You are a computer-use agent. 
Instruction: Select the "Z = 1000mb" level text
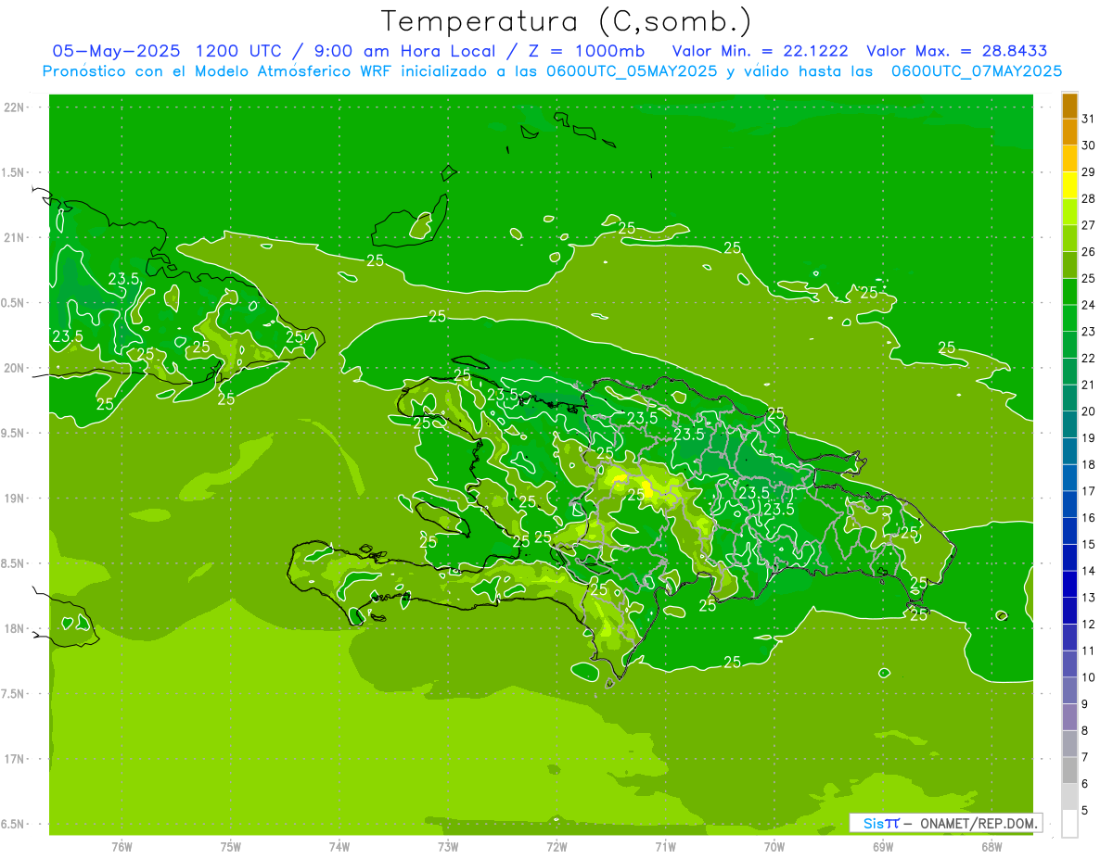click(x=587, y=51)
